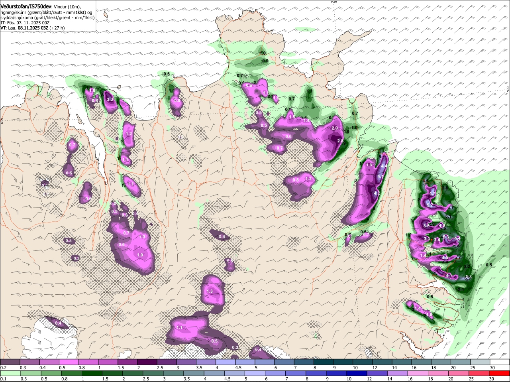The width and height of the screenshot is (510, 382).
Task: Pick bottom legend swatch between 16 and 18
Action: tap(418, 373)
